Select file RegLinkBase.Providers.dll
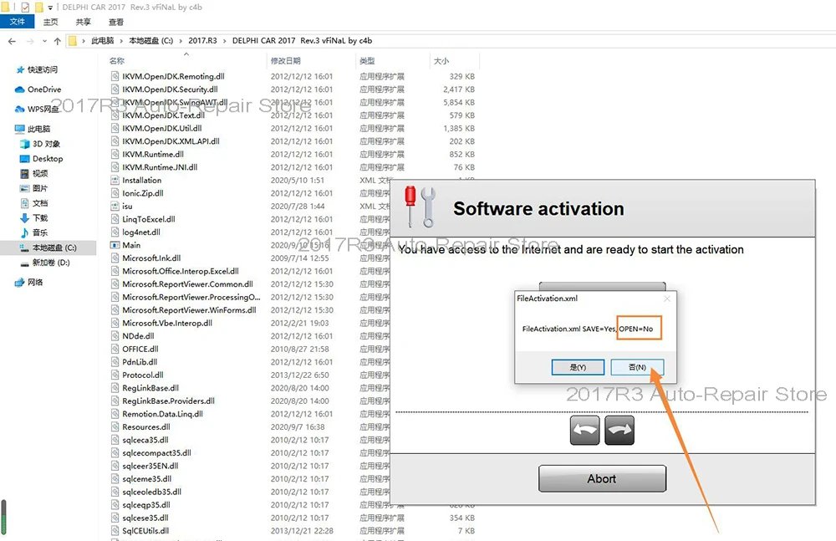The height and width of the screenshot is (541, 836). click(169, 401)
